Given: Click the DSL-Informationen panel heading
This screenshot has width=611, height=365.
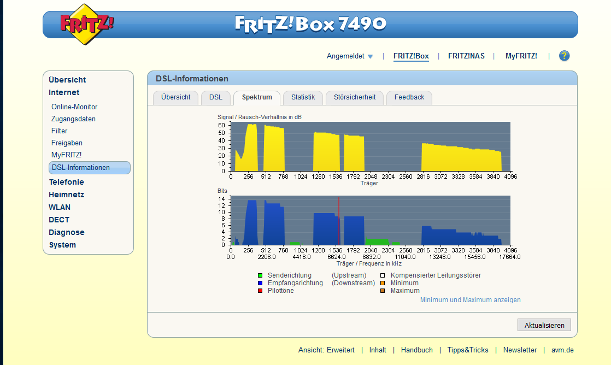Looking at the screenshot, I should pos(192,79).
